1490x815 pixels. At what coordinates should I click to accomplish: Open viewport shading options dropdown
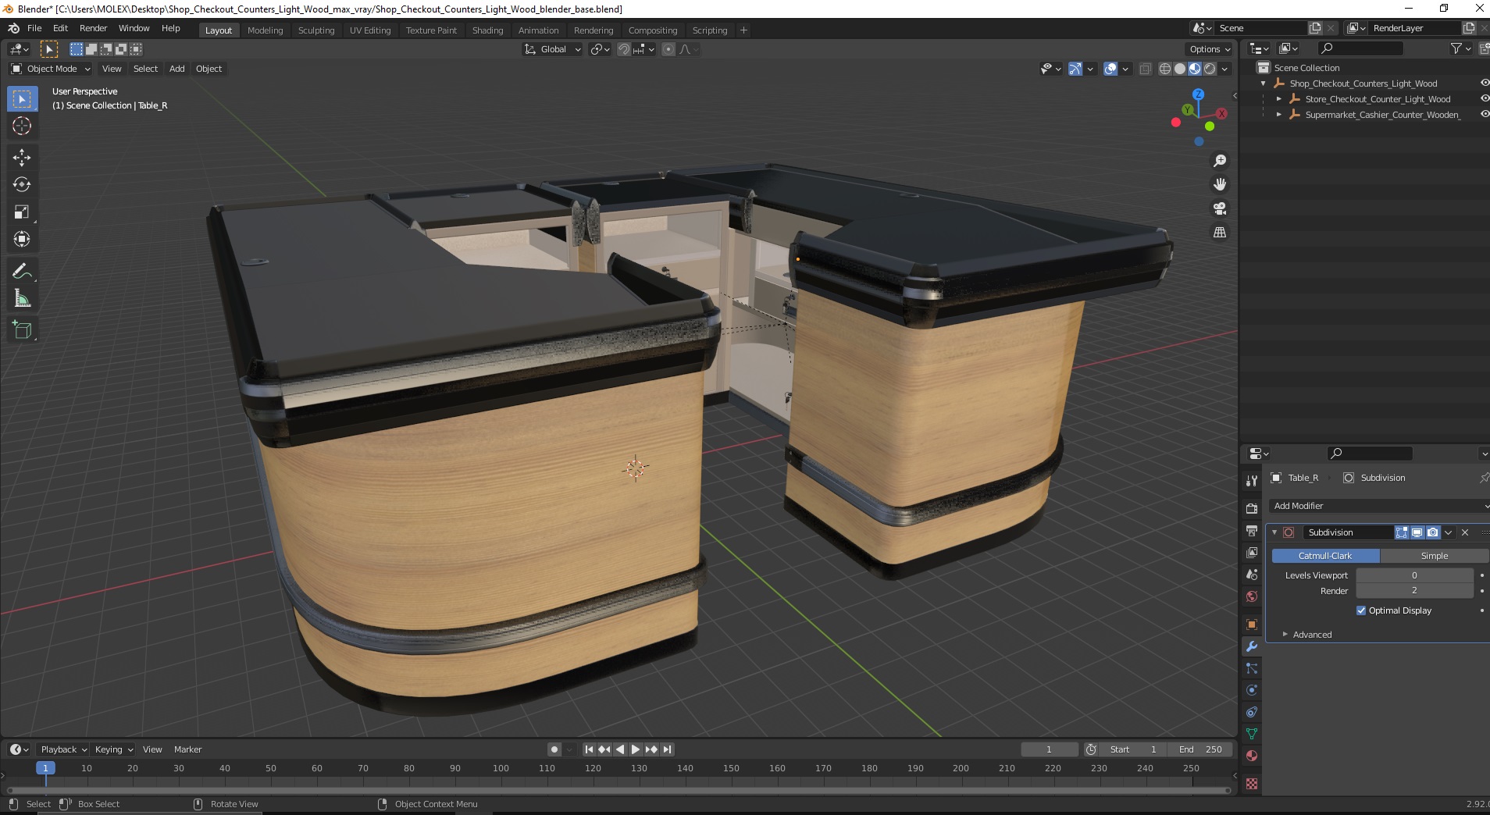tap(1224, 69)
